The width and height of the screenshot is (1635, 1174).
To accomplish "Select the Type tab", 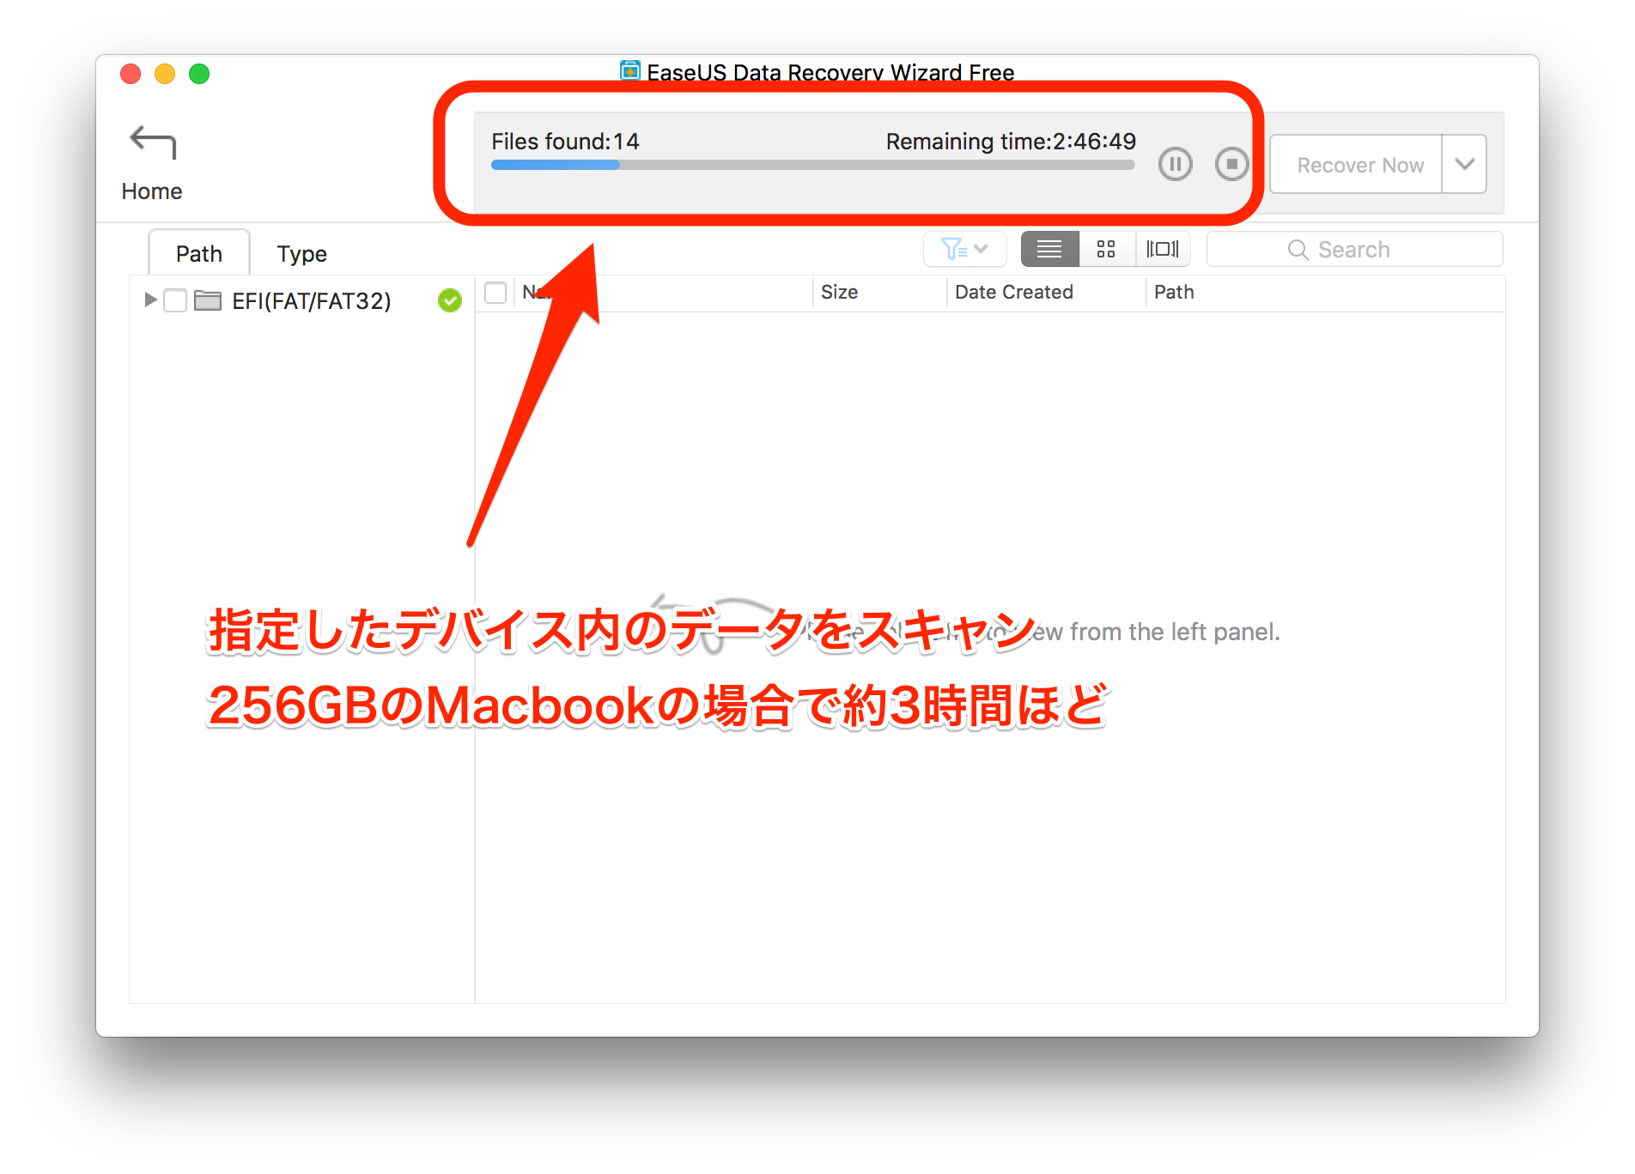I will pos(301,254).
